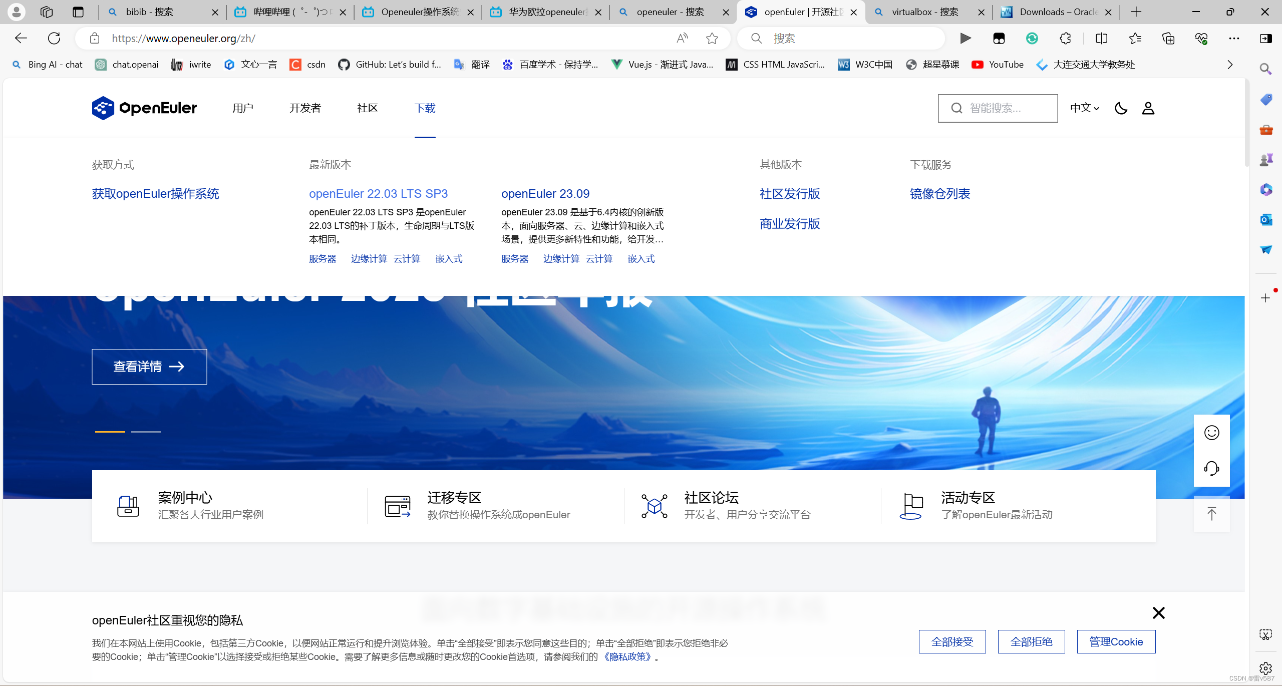Open the csdn bookmark
This screenshot has width=1282, height=686.
pyautogui.click(x=307, y=65)
